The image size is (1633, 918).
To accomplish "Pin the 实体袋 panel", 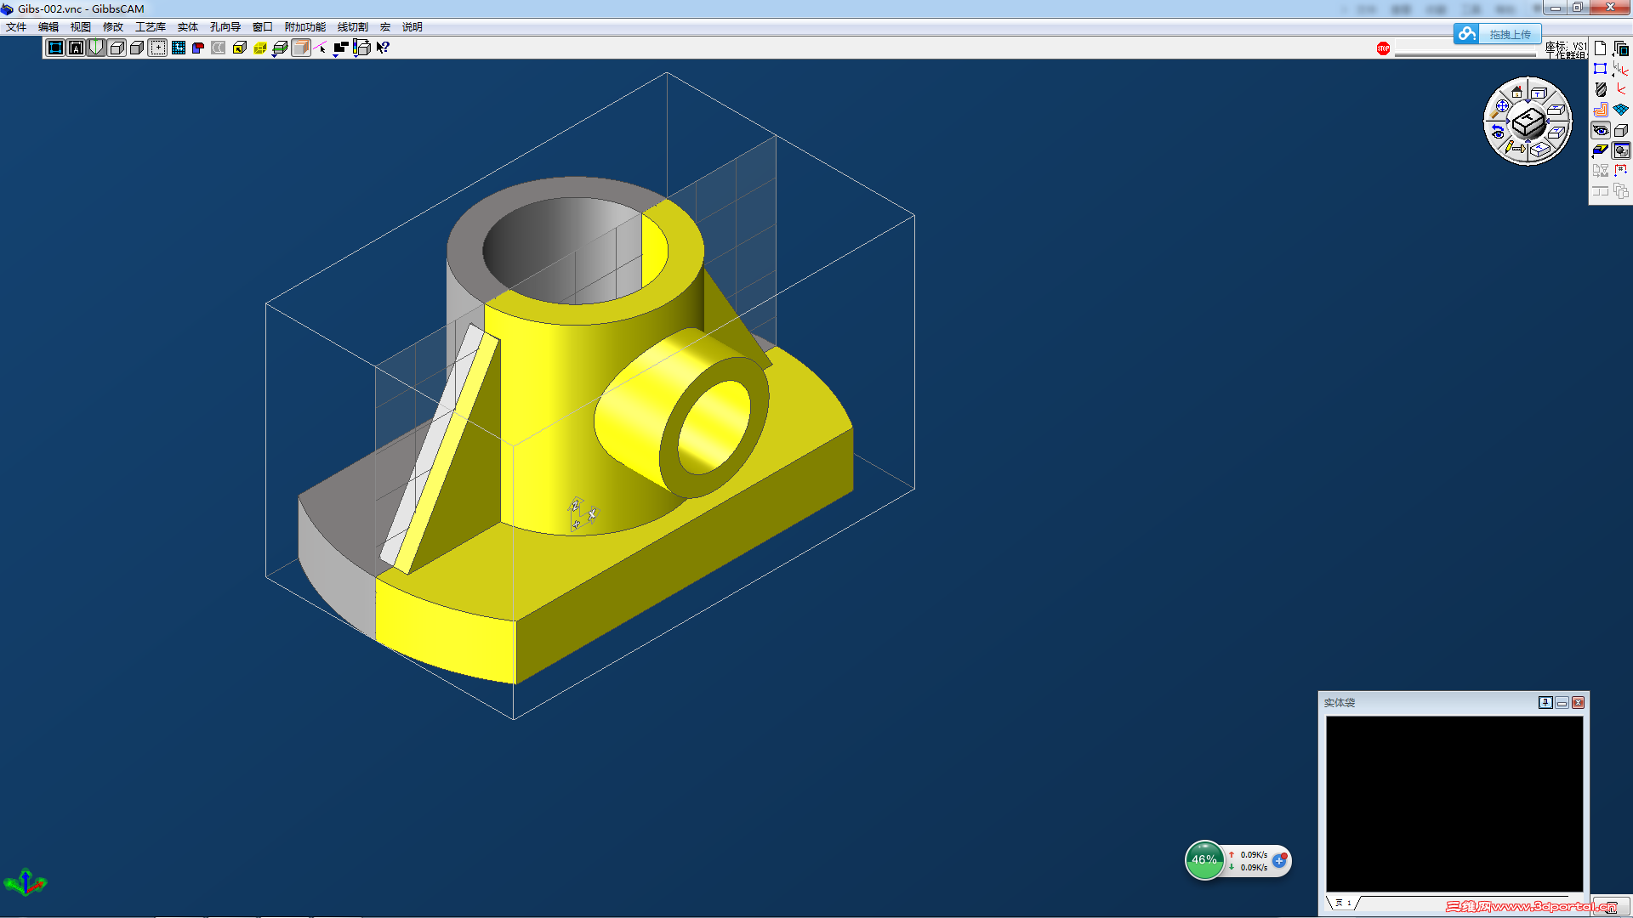I will [1545, 702].
